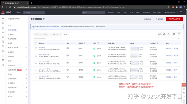Click the pin icon beside 弹性公网IP
The image size is (187, 104).
pos(26,92)
